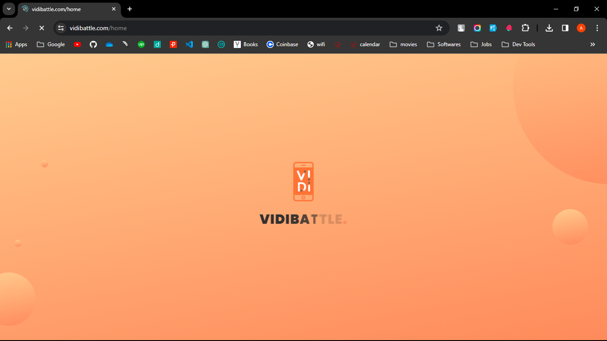The height and width of the screenshot is (341, 607).
Task: Click the hand-pointer extension icon
Action: 461,28
